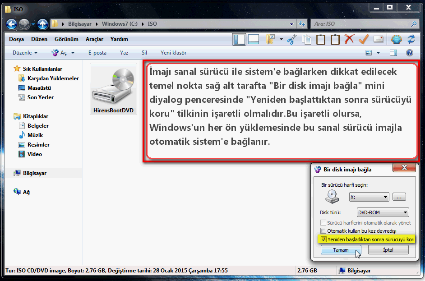
Task: Toggle 'Otomatik kullan bu kez devredışı' checkbox
Action: [x=323, y=231]
